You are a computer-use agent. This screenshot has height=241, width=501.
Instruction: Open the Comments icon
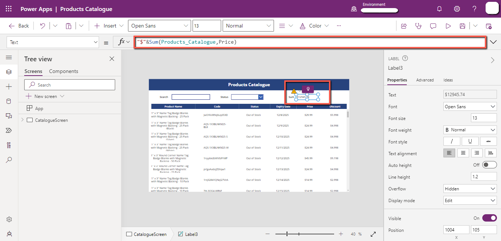pyautogui.click(x=433, y=26)
